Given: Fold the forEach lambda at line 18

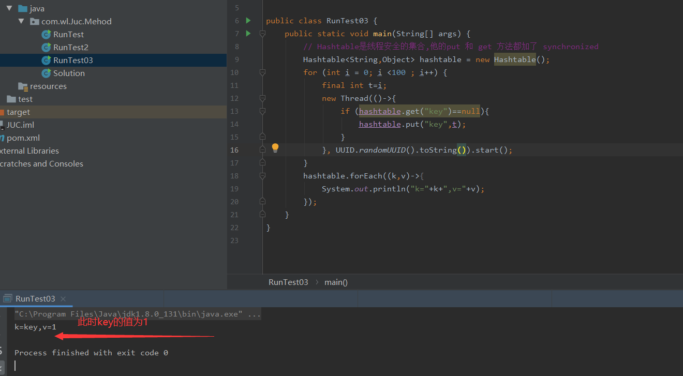Looking at the screenshot, I should [x=262, y=176].
